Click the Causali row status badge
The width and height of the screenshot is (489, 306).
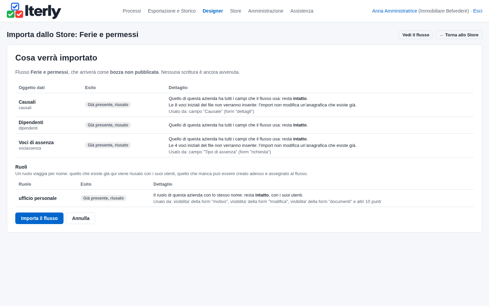pyautogui.click(x=108, y=105)
